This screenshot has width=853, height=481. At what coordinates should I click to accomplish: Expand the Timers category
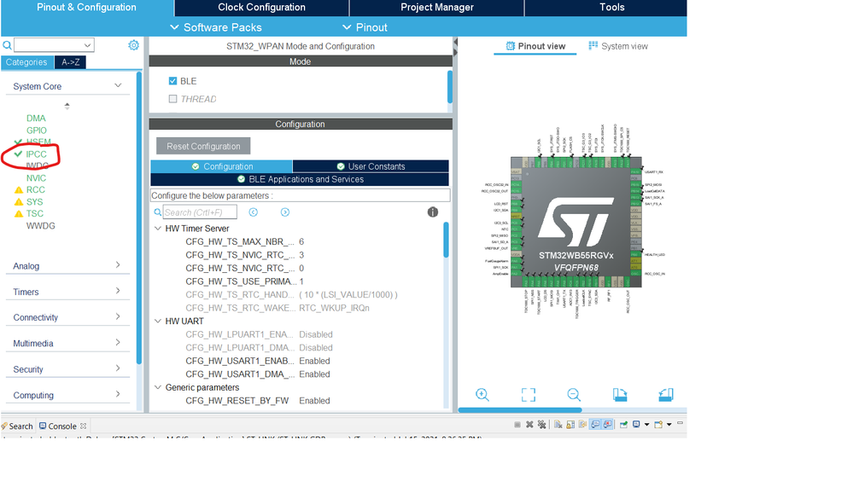(118, 291)
